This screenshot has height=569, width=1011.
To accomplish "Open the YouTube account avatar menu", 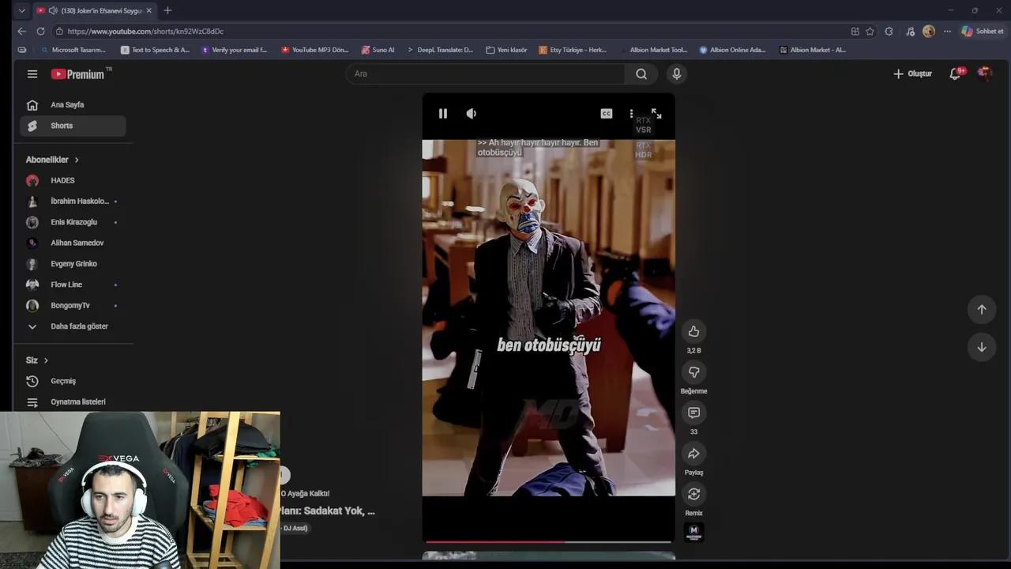I will pos(984,73).
